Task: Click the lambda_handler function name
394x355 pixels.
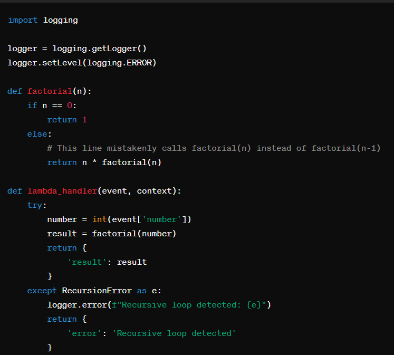Action: coord(62,191)
